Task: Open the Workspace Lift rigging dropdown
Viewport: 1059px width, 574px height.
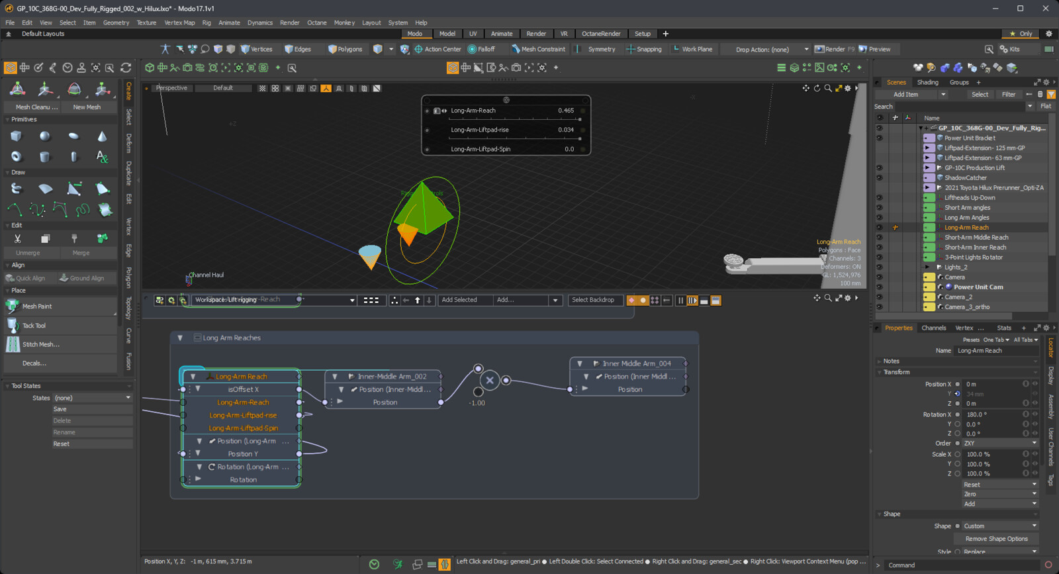Action: tap(274, 300)
